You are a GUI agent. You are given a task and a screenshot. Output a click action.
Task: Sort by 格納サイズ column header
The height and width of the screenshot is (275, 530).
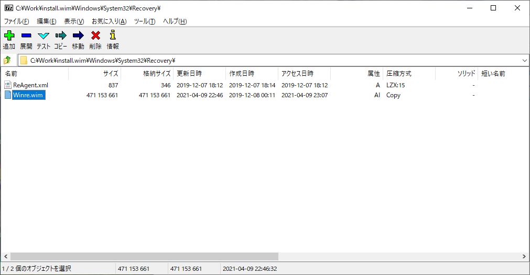click(x=147, y=74)
